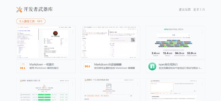Select the 个人推荐工具 · 38个 pill
This screenshot has width=221, height=101.
[31, 21]
